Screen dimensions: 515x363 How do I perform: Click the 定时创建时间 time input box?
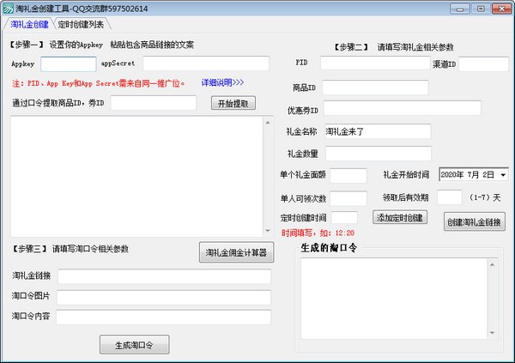[344, 218]
